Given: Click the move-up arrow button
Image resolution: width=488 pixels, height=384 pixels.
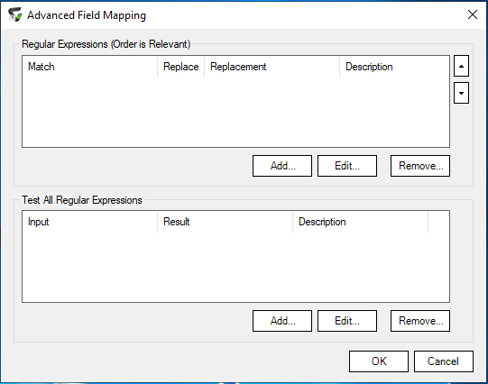Looking at the screenshot, I should pos(461,66).
